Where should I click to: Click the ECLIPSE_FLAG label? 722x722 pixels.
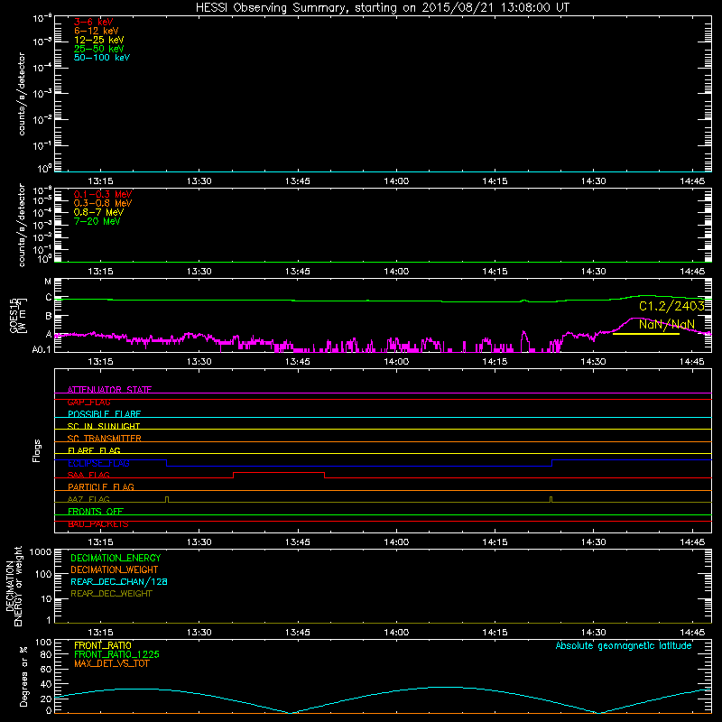(98, 463)
